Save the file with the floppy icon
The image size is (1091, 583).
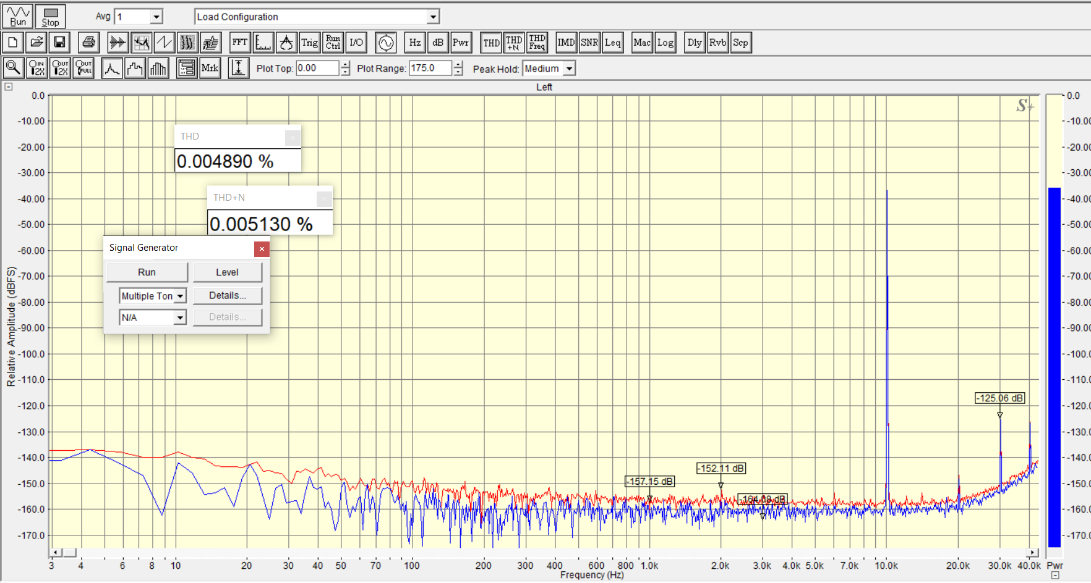(60, 43)
